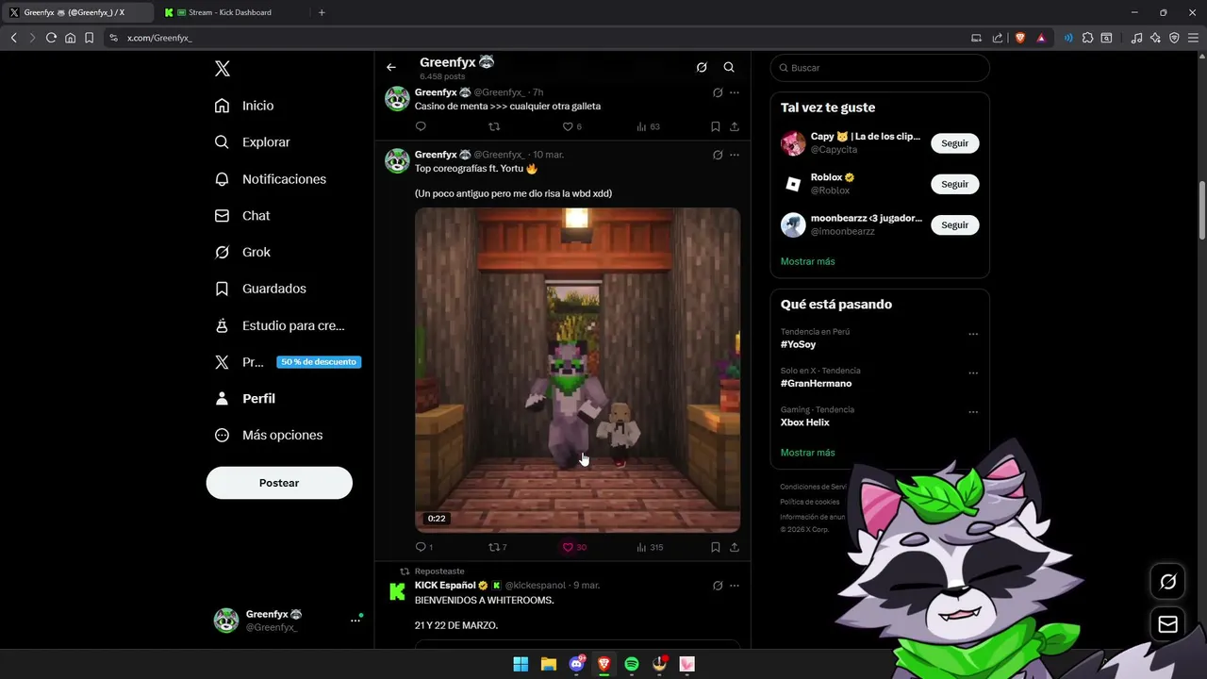Open more options for #GranHermano trend
This screenshot has width=1207, height=679.
tap(973, 373)
